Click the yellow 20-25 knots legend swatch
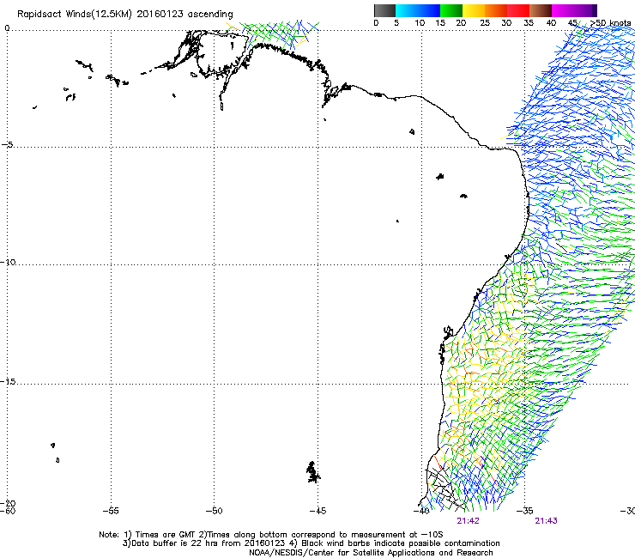This screenshot has width=635, height=558. (x=474, y=10)
